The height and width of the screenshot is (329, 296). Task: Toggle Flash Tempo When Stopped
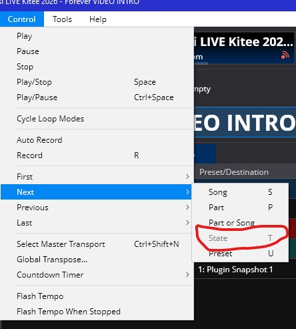pyautogui.click(x=97, y=312)
